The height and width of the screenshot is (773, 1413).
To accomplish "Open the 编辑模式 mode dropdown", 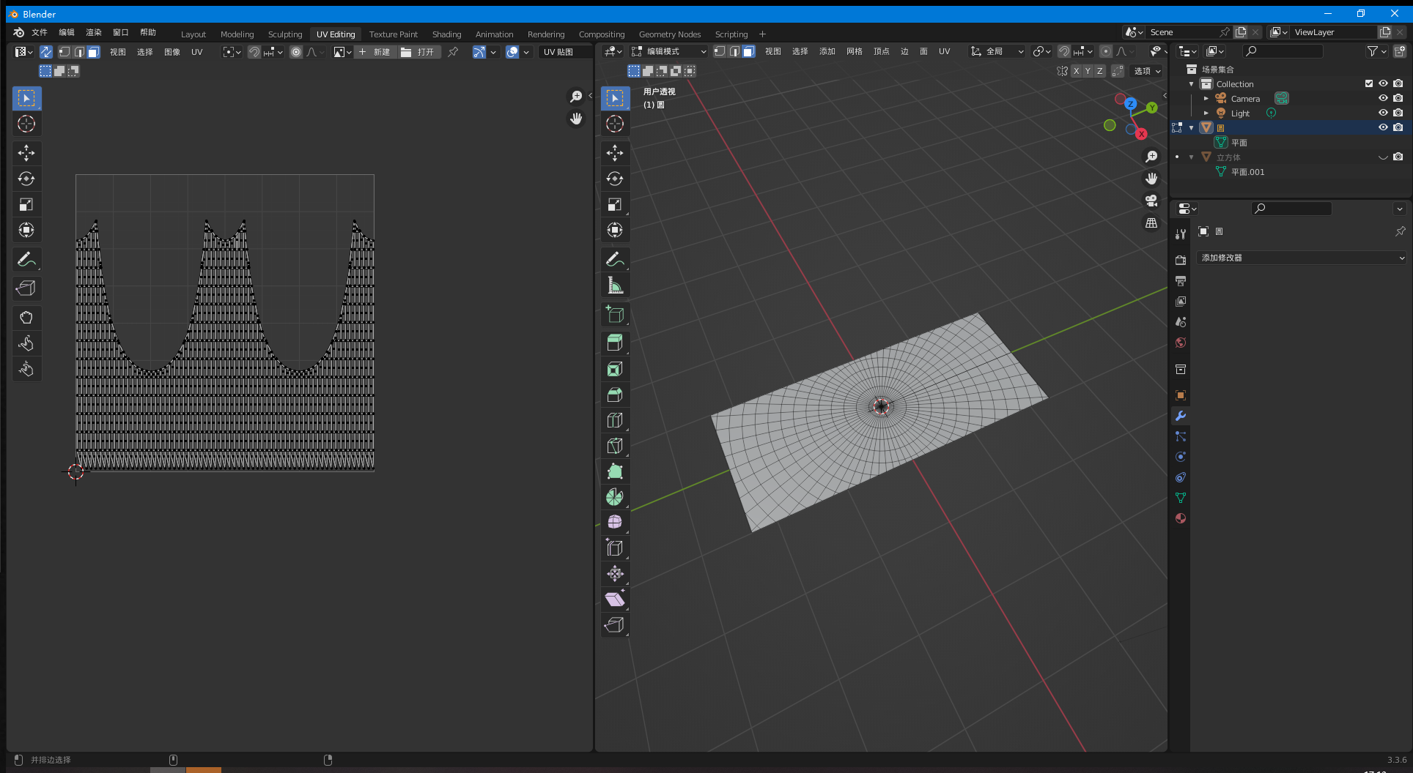I will coord(669,51).
